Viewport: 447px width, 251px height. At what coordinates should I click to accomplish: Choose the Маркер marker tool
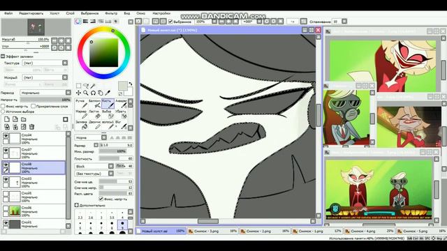81,114
